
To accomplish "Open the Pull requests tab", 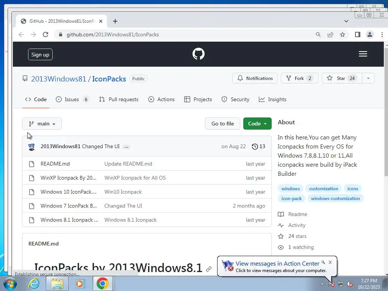I will 119,100.
